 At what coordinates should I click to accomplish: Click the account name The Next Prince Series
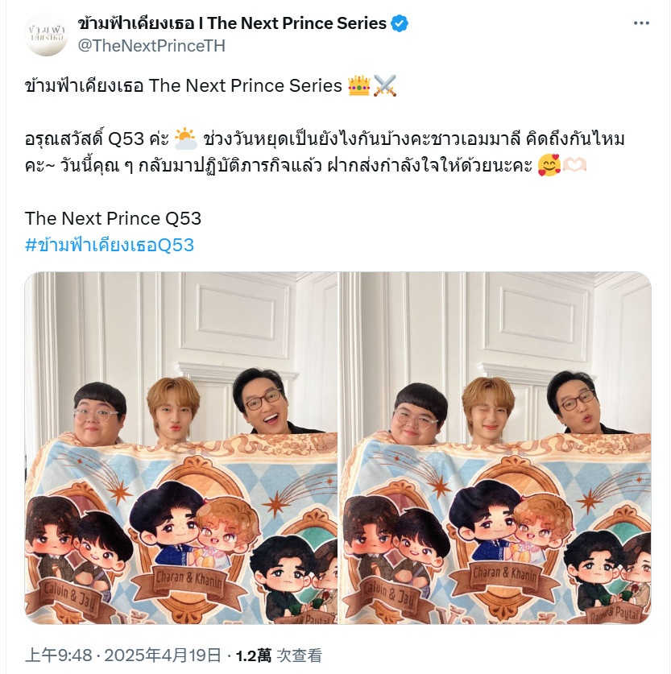click(233, 23)
